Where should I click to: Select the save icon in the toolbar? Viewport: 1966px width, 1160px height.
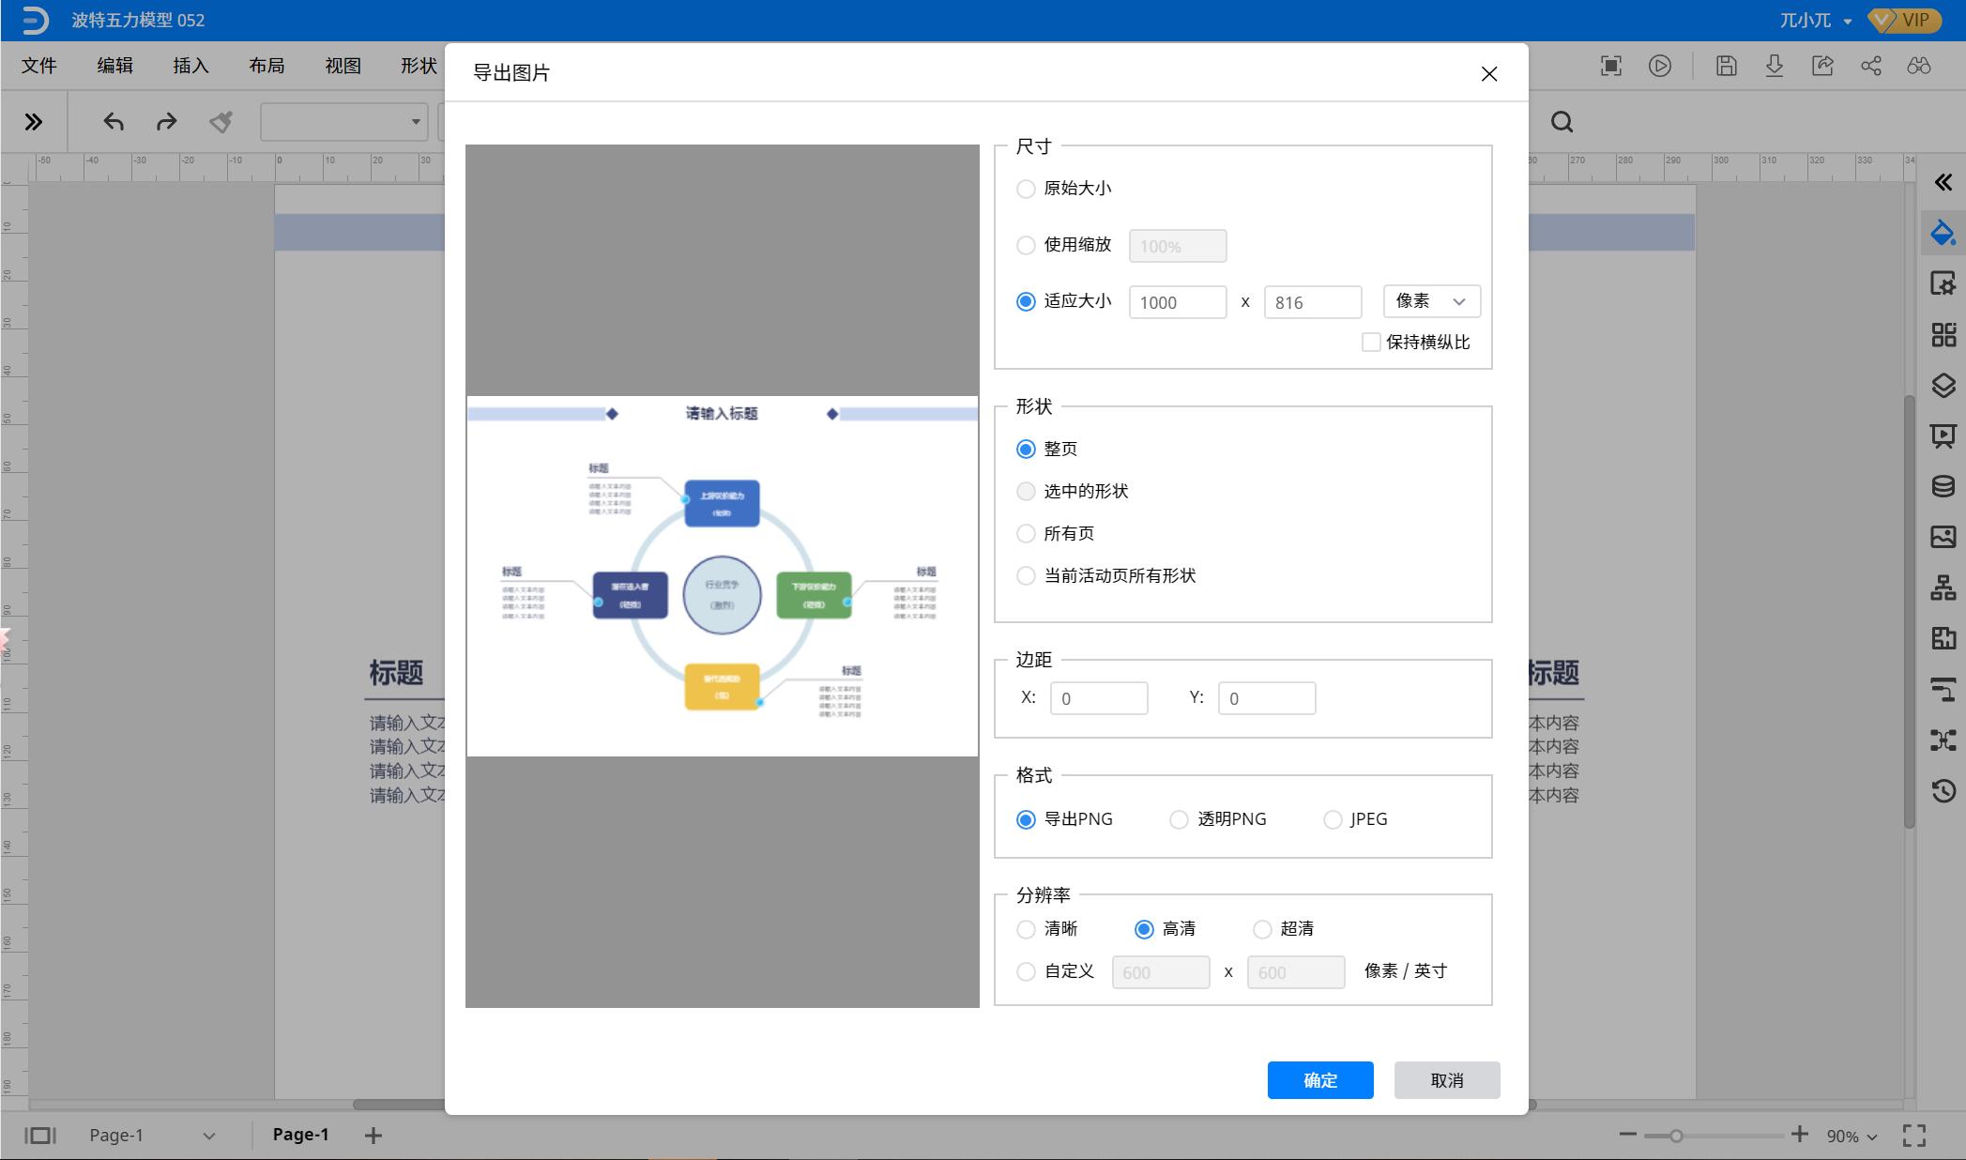point(1726,66)
